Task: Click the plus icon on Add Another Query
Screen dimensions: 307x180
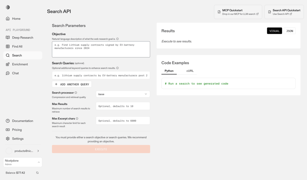Action: (56, 84)
